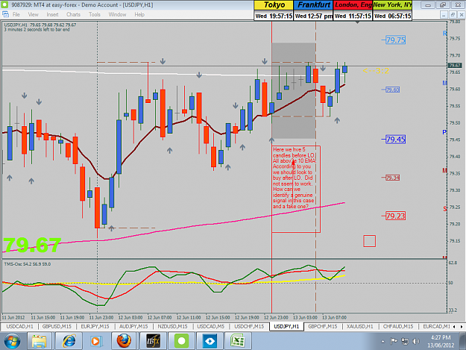Open the Action Center flag icon
This screenshot has width=466, height=350.
tap(394, 341)
